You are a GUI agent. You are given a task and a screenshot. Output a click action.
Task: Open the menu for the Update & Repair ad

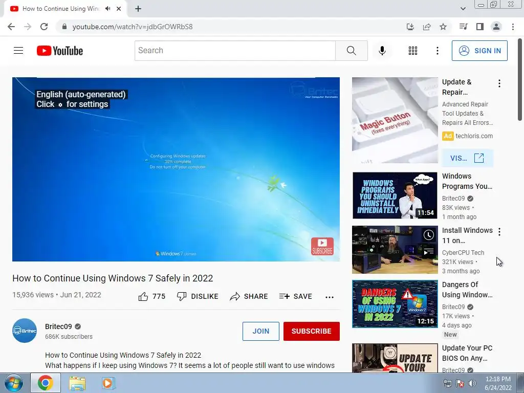[x=499, y=83]
